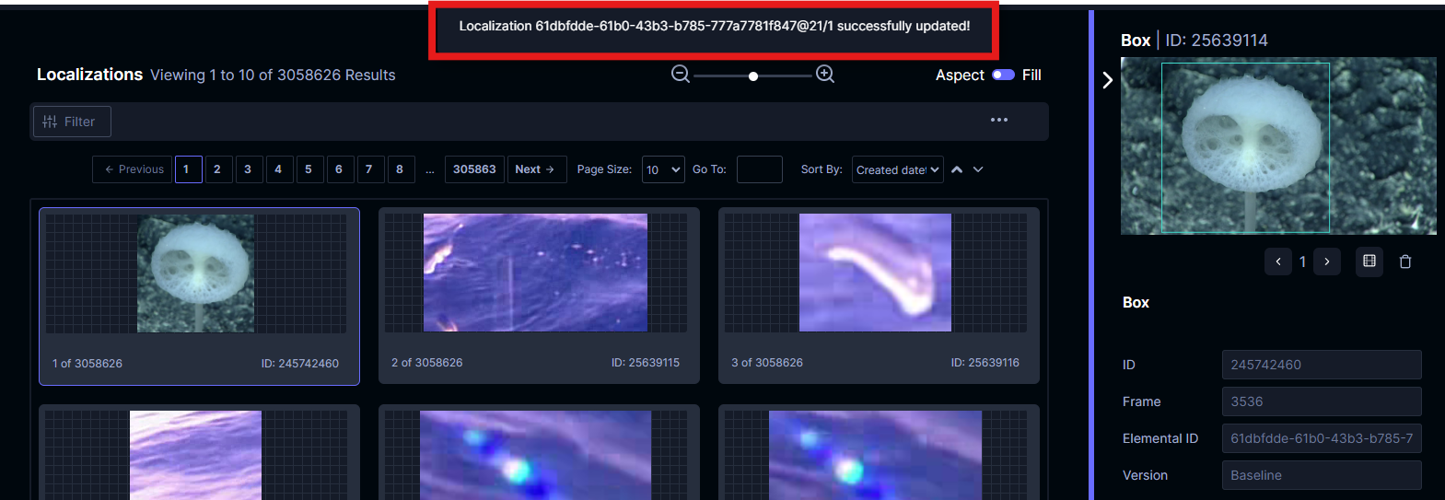Go to page 2
Viewport: 1445px width, 500px height.
pyautogui.click(x=218, y=169)
